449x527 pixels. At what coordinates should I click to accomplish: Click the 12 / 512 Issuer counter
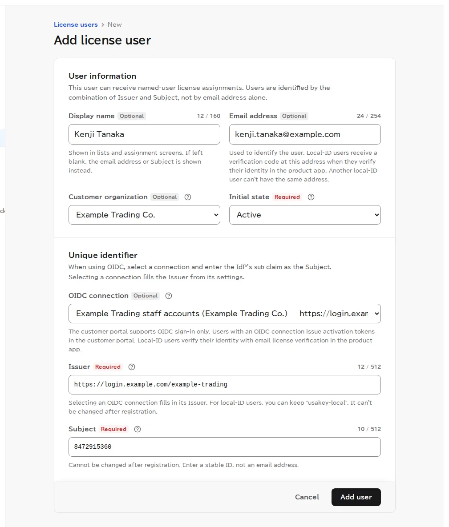(369, 367)
